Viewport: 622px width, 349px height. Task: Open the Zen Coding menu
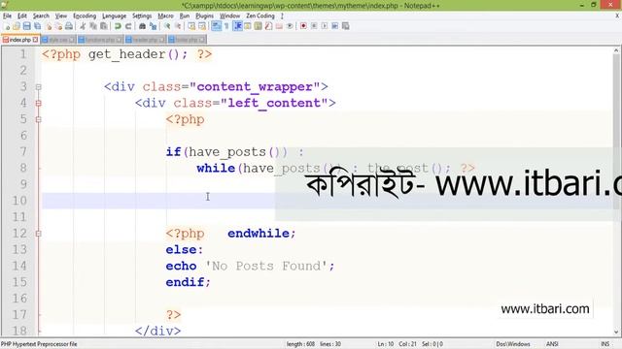260,16
